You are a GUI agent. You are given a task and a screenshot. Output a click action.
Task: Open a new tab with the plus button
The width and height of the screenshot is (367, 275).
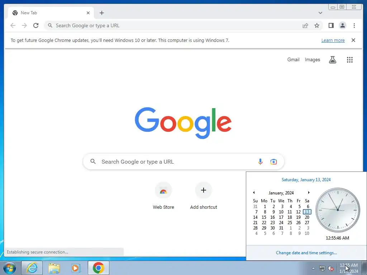coord(101,13)
